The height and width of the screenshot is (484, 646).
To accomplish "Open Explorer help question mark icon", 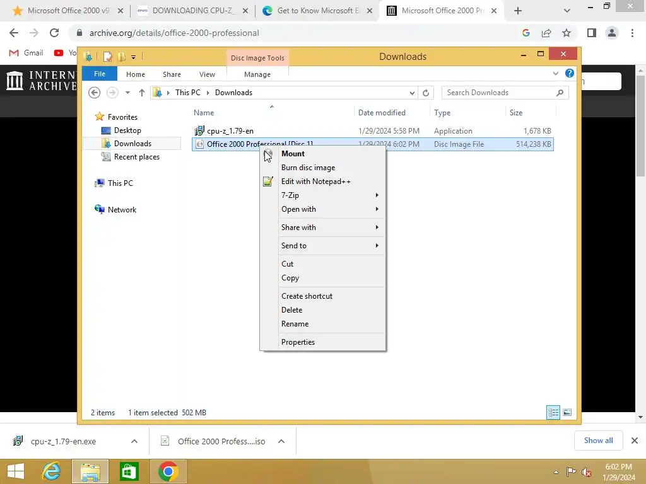I will tap(570, 73).
